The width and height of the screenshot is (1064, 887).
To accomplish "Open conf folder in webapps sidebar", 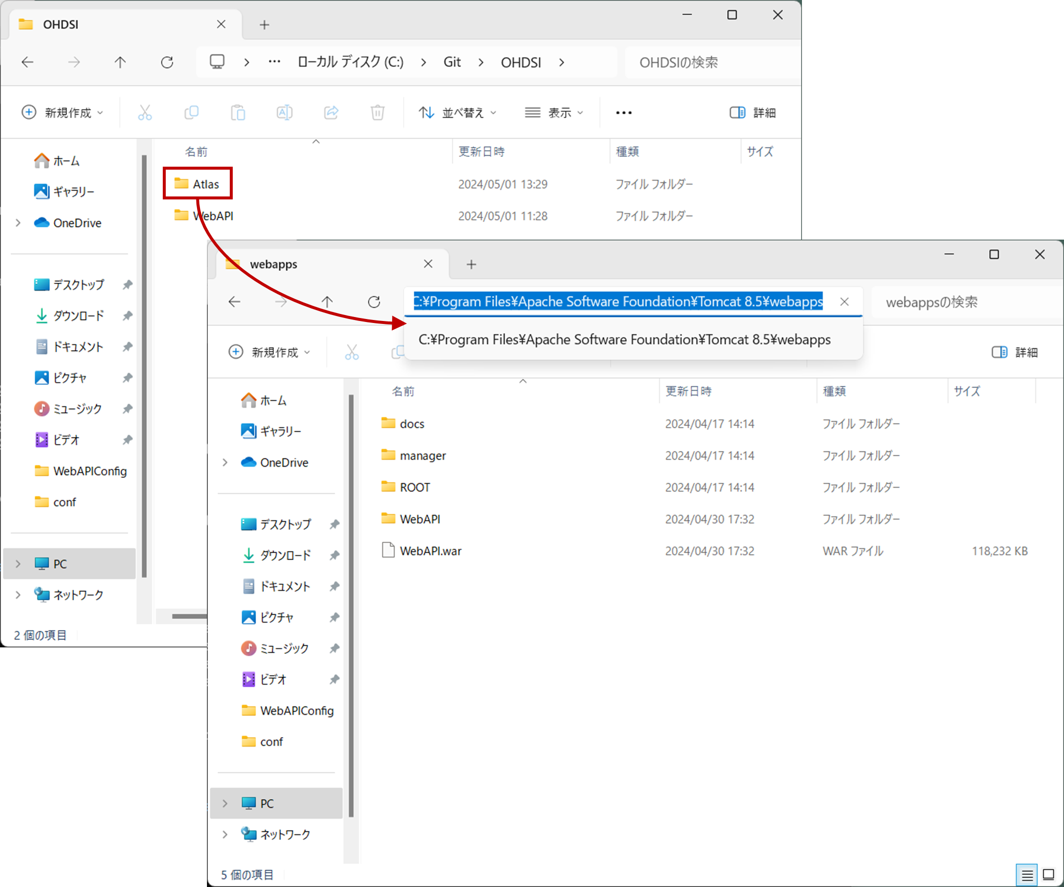I will coord(262,742).
